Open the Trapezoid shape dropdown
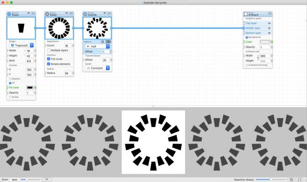 [21, 45]
